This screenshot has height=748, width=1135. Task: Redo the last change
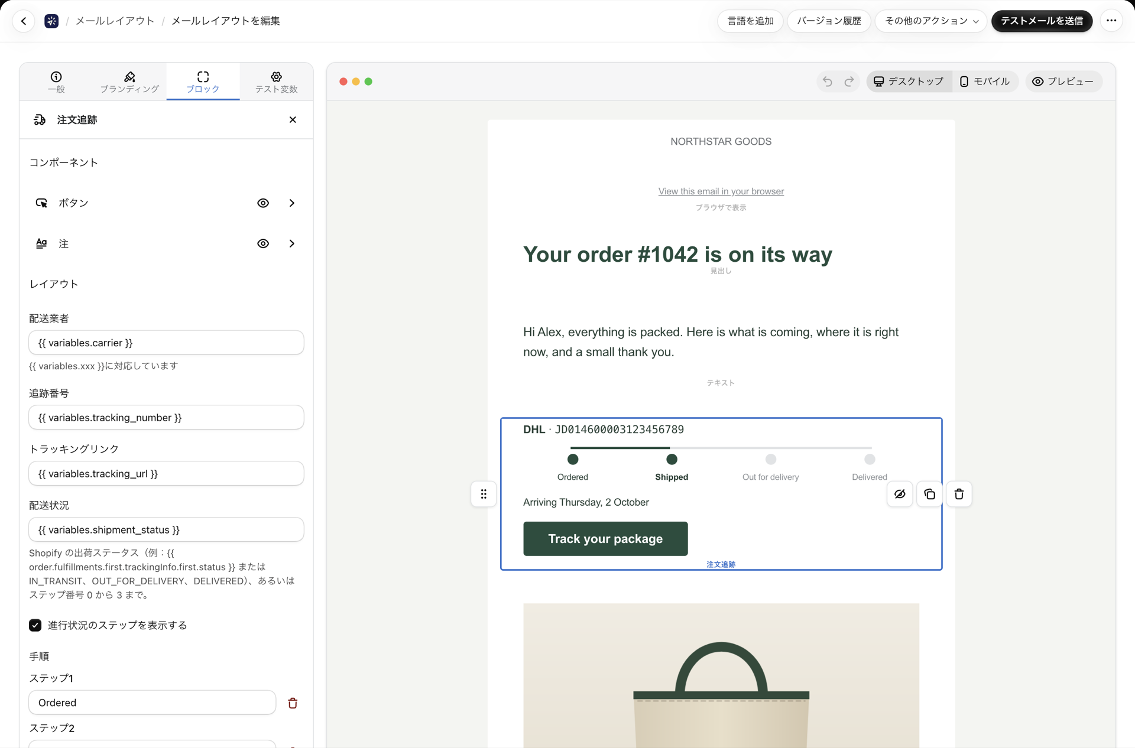point(849,82)
